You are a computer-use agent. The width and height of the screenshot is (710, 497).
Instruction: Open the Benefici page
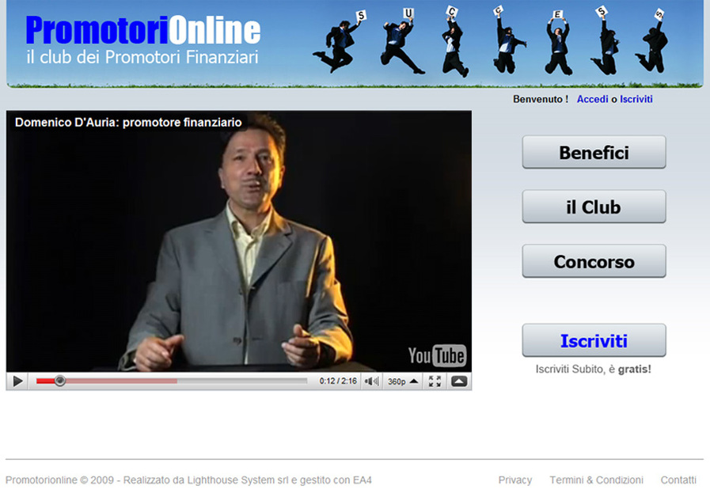tap(594, 152)
